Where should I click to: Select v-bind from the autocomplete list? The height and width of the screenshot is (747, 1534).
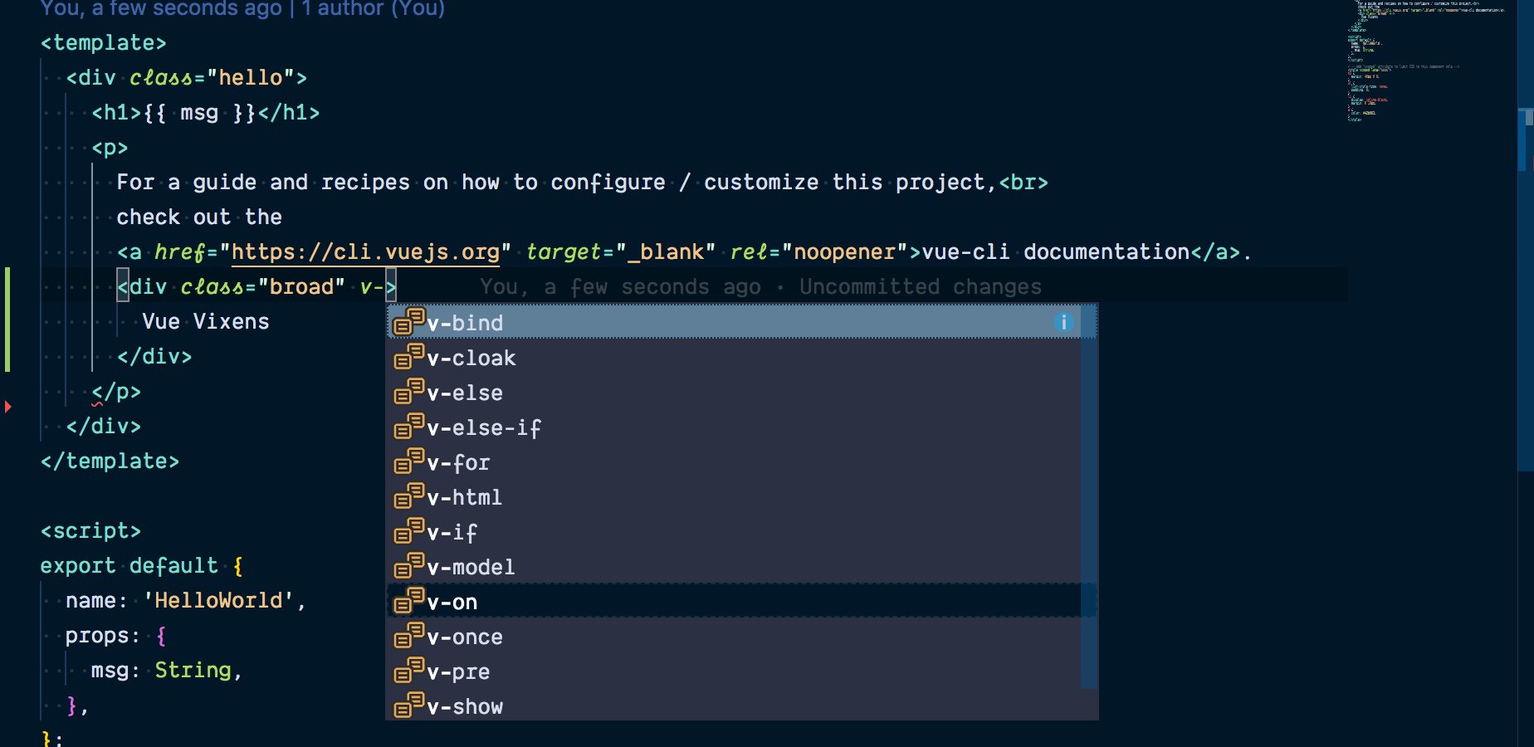[465, 323]
